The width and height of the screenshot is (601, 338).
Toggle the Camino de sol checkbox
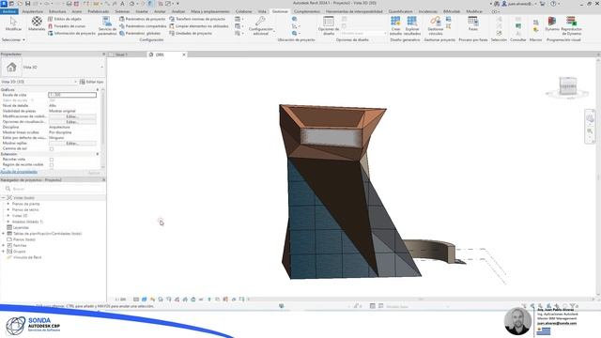[x=52, y=148]
